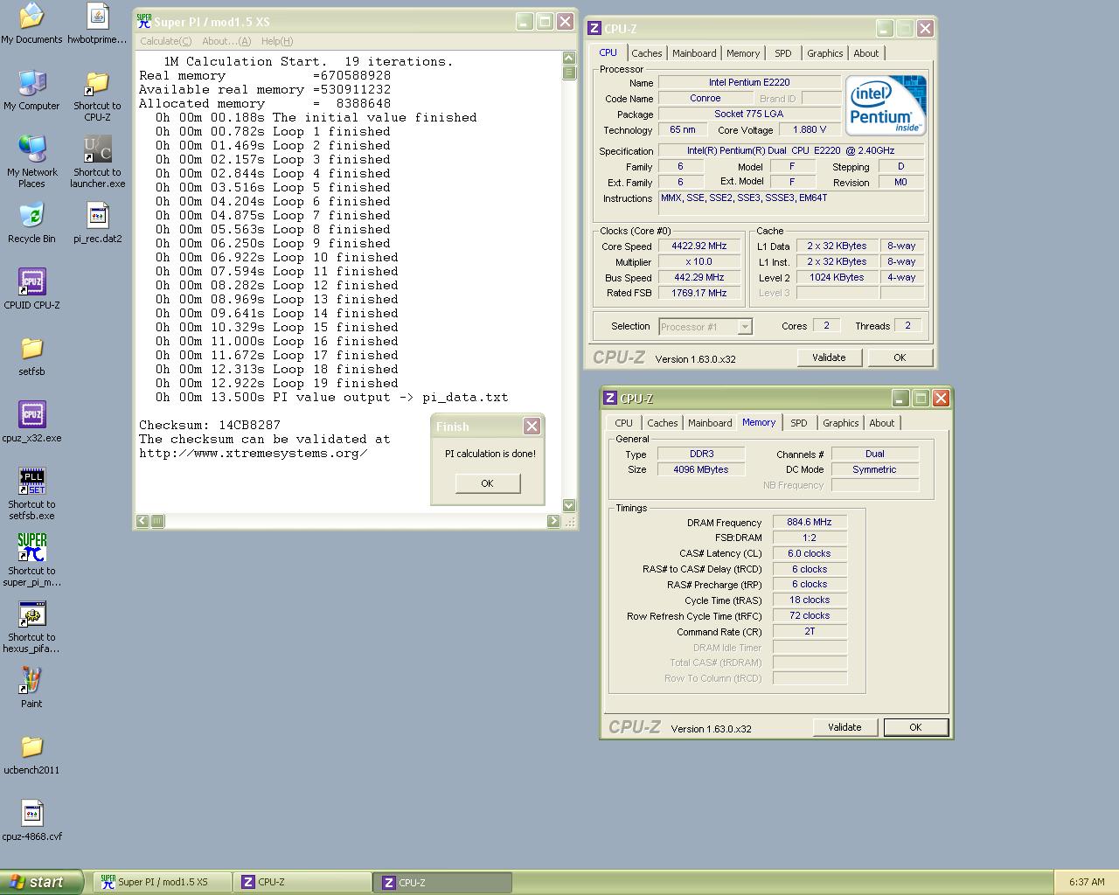The image size is (1119, 895).
Task: Switch to About tab in top CPU-Z
Action: [866, 53]
